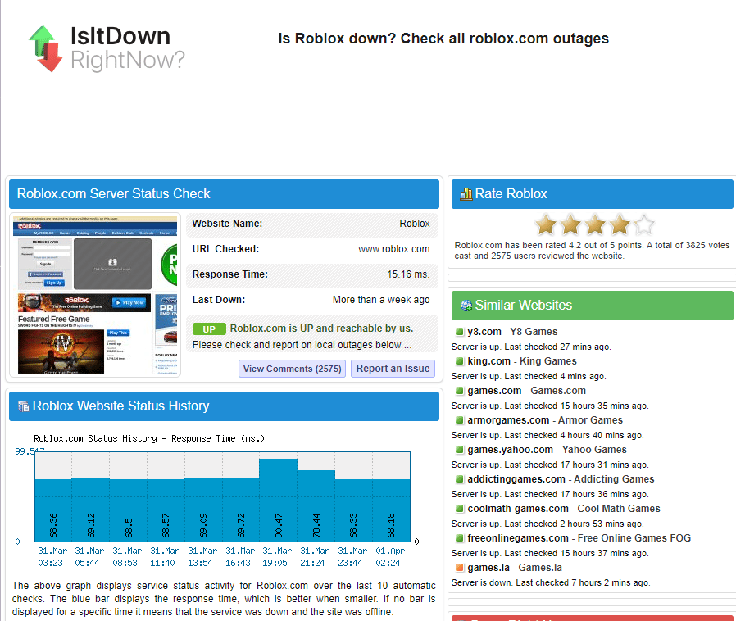
Task: Click the Similar Websites heading text
Action: tap(524, 306)
